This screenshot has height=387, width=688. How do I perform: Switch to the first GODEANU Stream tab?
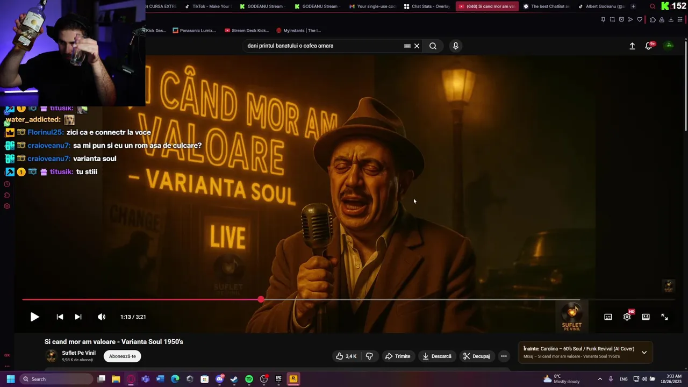[x=262, y=6]
